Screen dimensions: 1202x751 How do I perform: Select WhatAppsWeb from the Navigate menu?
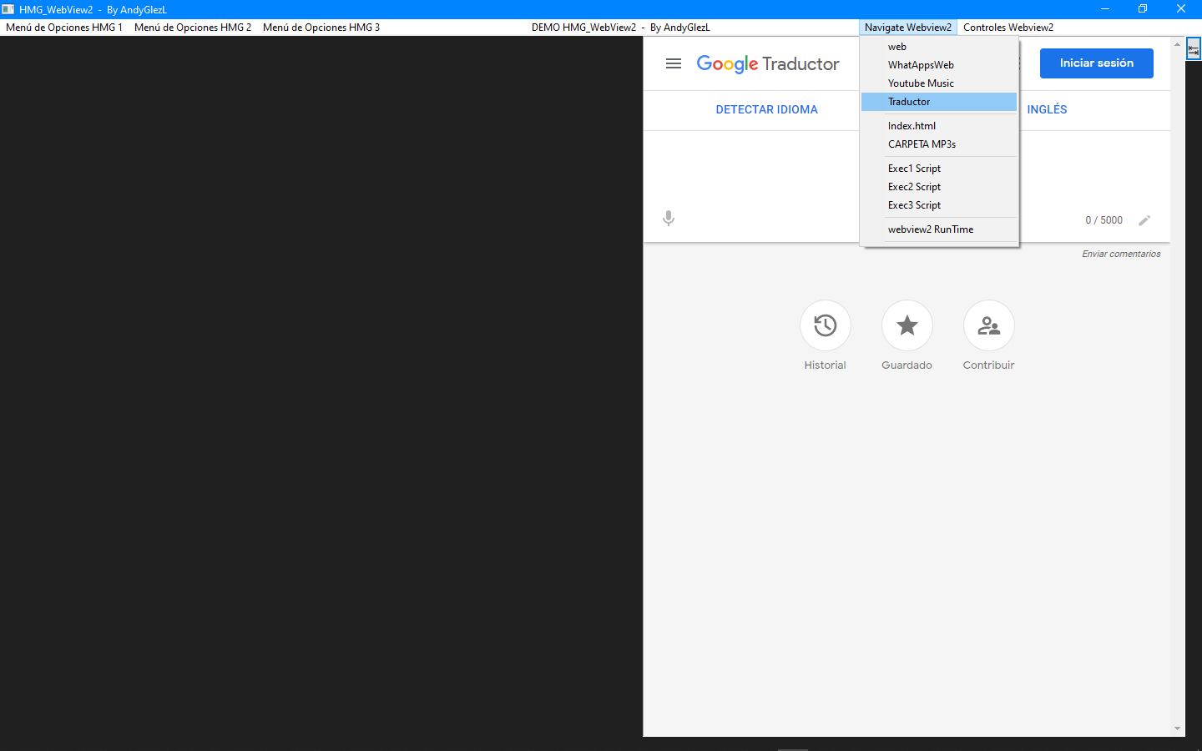[x=921, y=65]
